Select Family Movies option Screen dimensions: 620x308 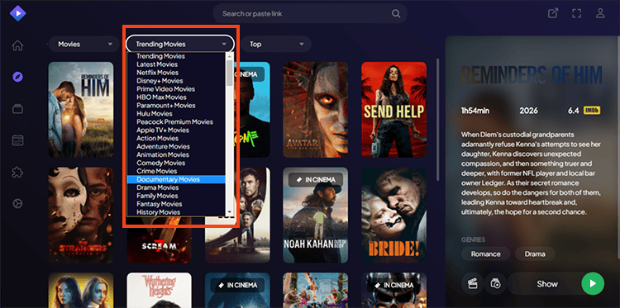point(176,196)
